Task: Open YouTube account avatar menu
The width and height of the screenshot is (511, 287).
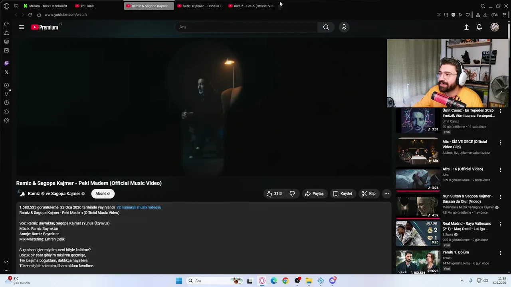Action: tap(495, 27)
